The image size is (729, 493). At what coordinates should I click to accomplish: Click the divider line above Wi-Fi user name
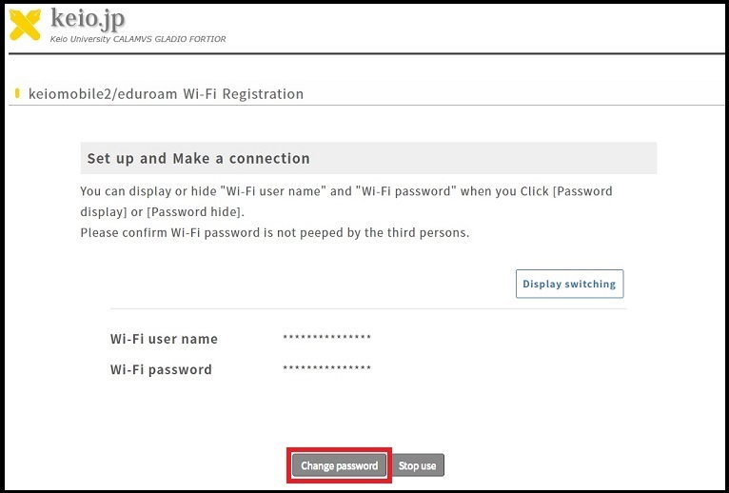pos(367,308)
